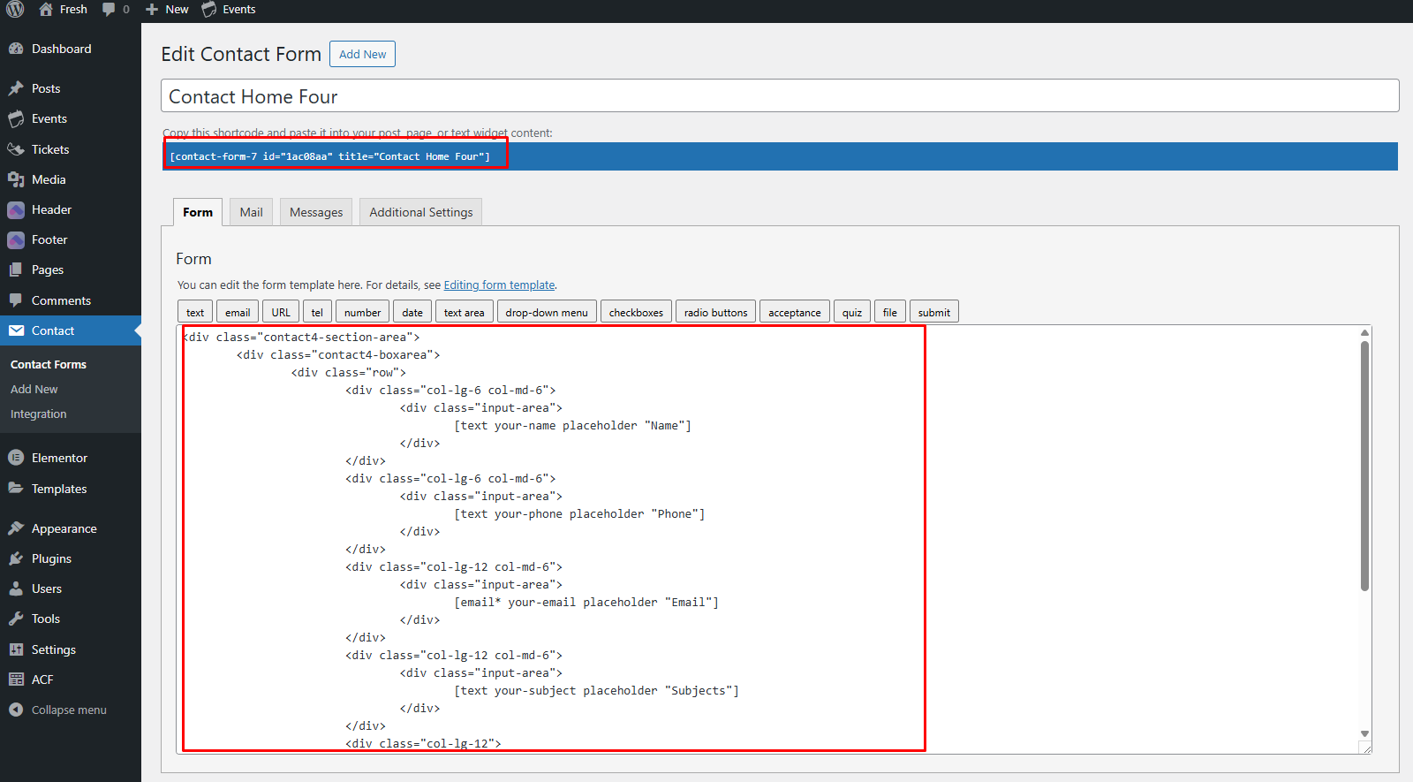This screenshot has width=1413, height=782.
Task: Switch to the Form tab
Action: pos(198,212)
